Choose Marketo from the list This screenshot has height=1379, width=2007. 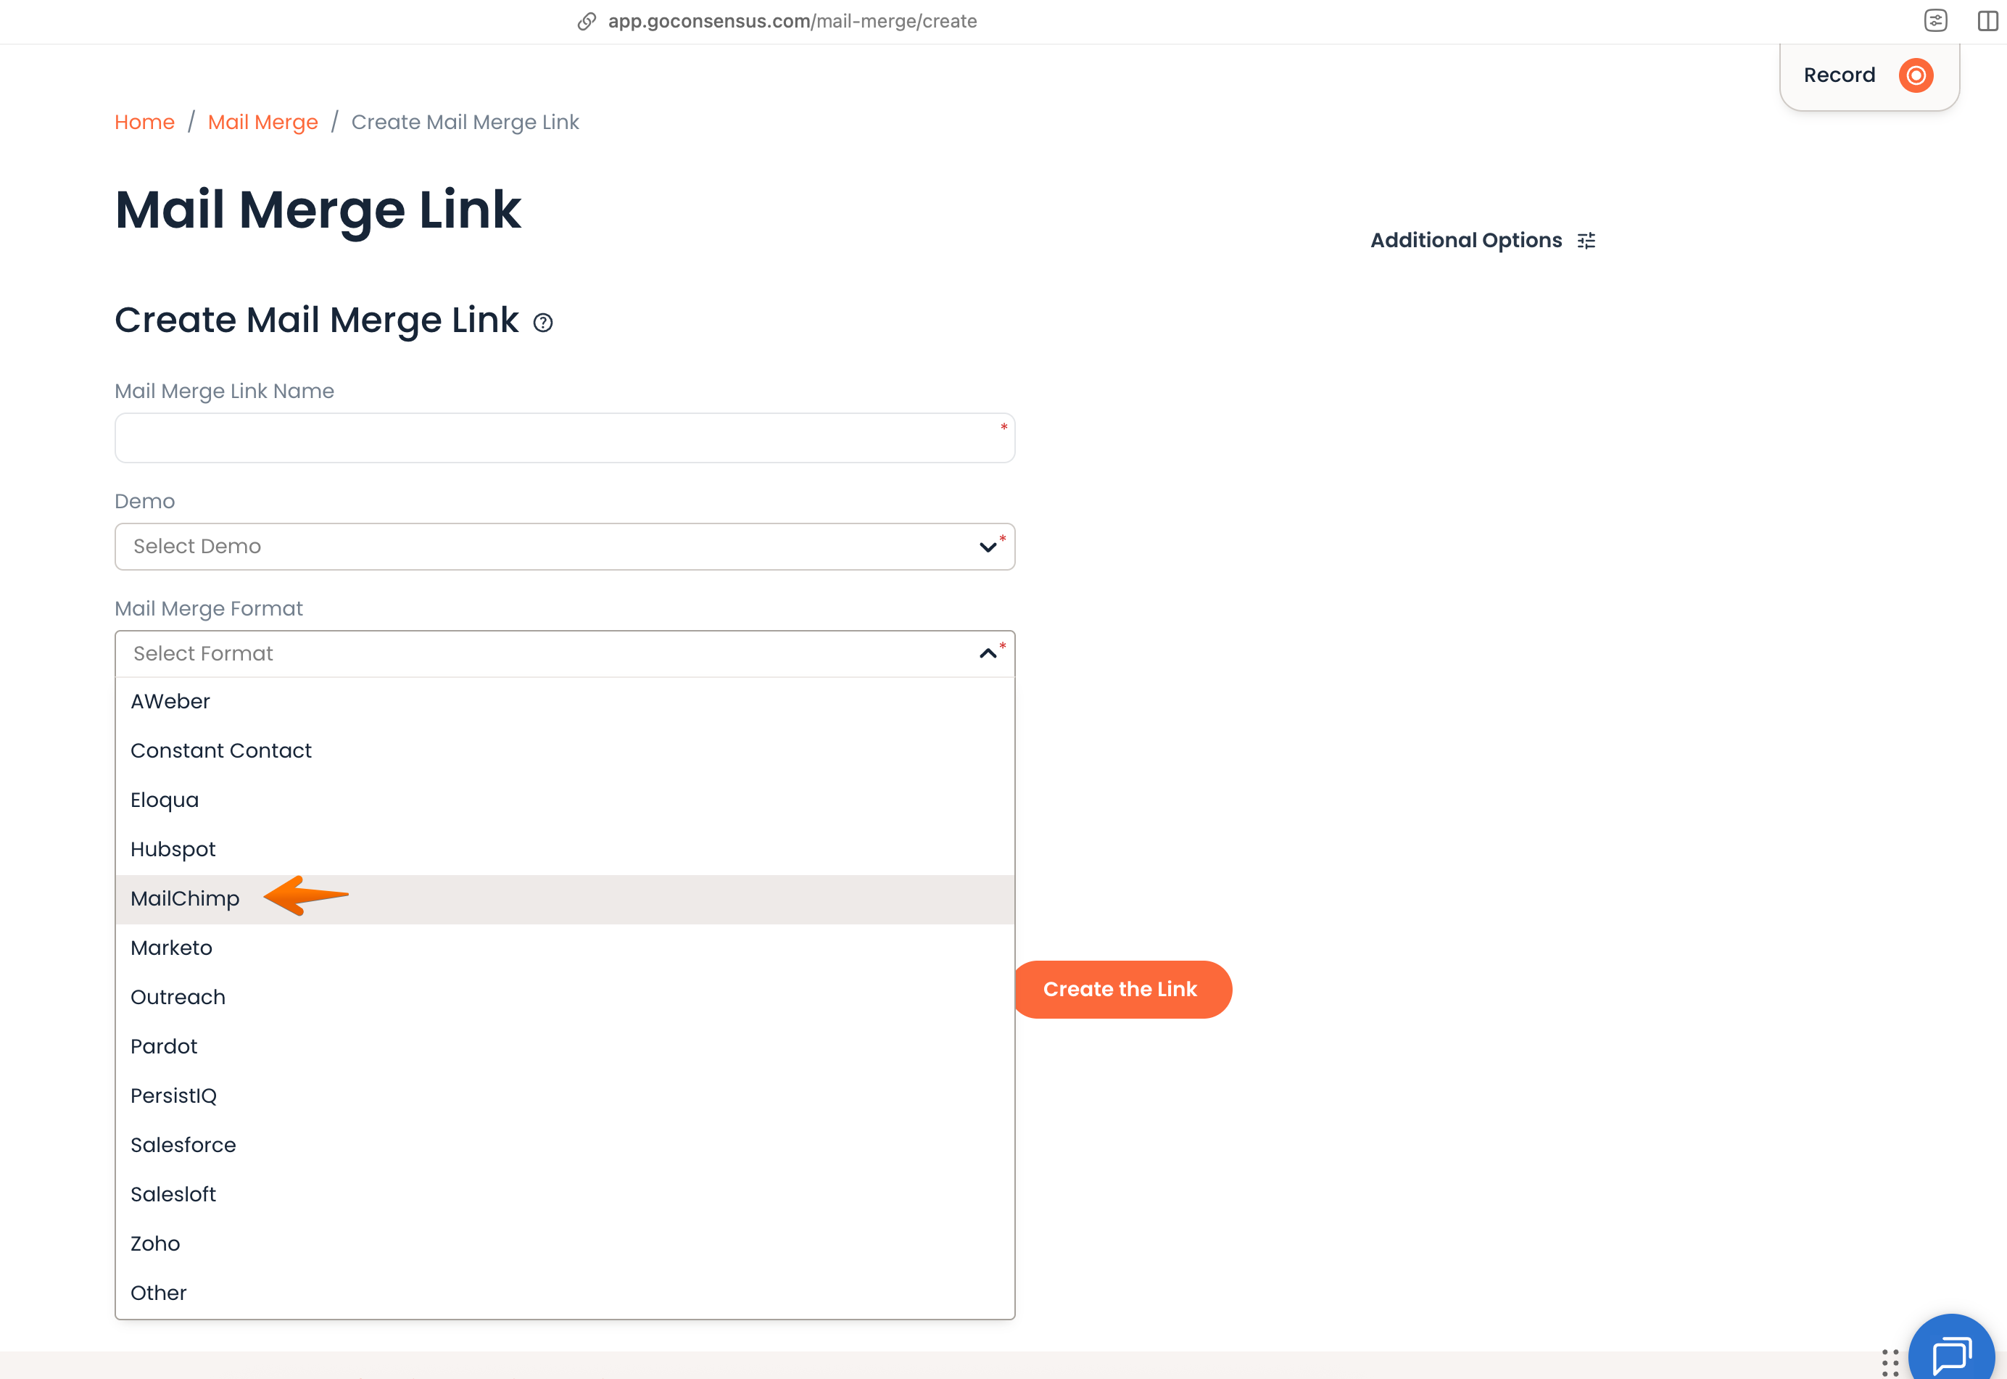pyautogui.click(x=565, y=948)
